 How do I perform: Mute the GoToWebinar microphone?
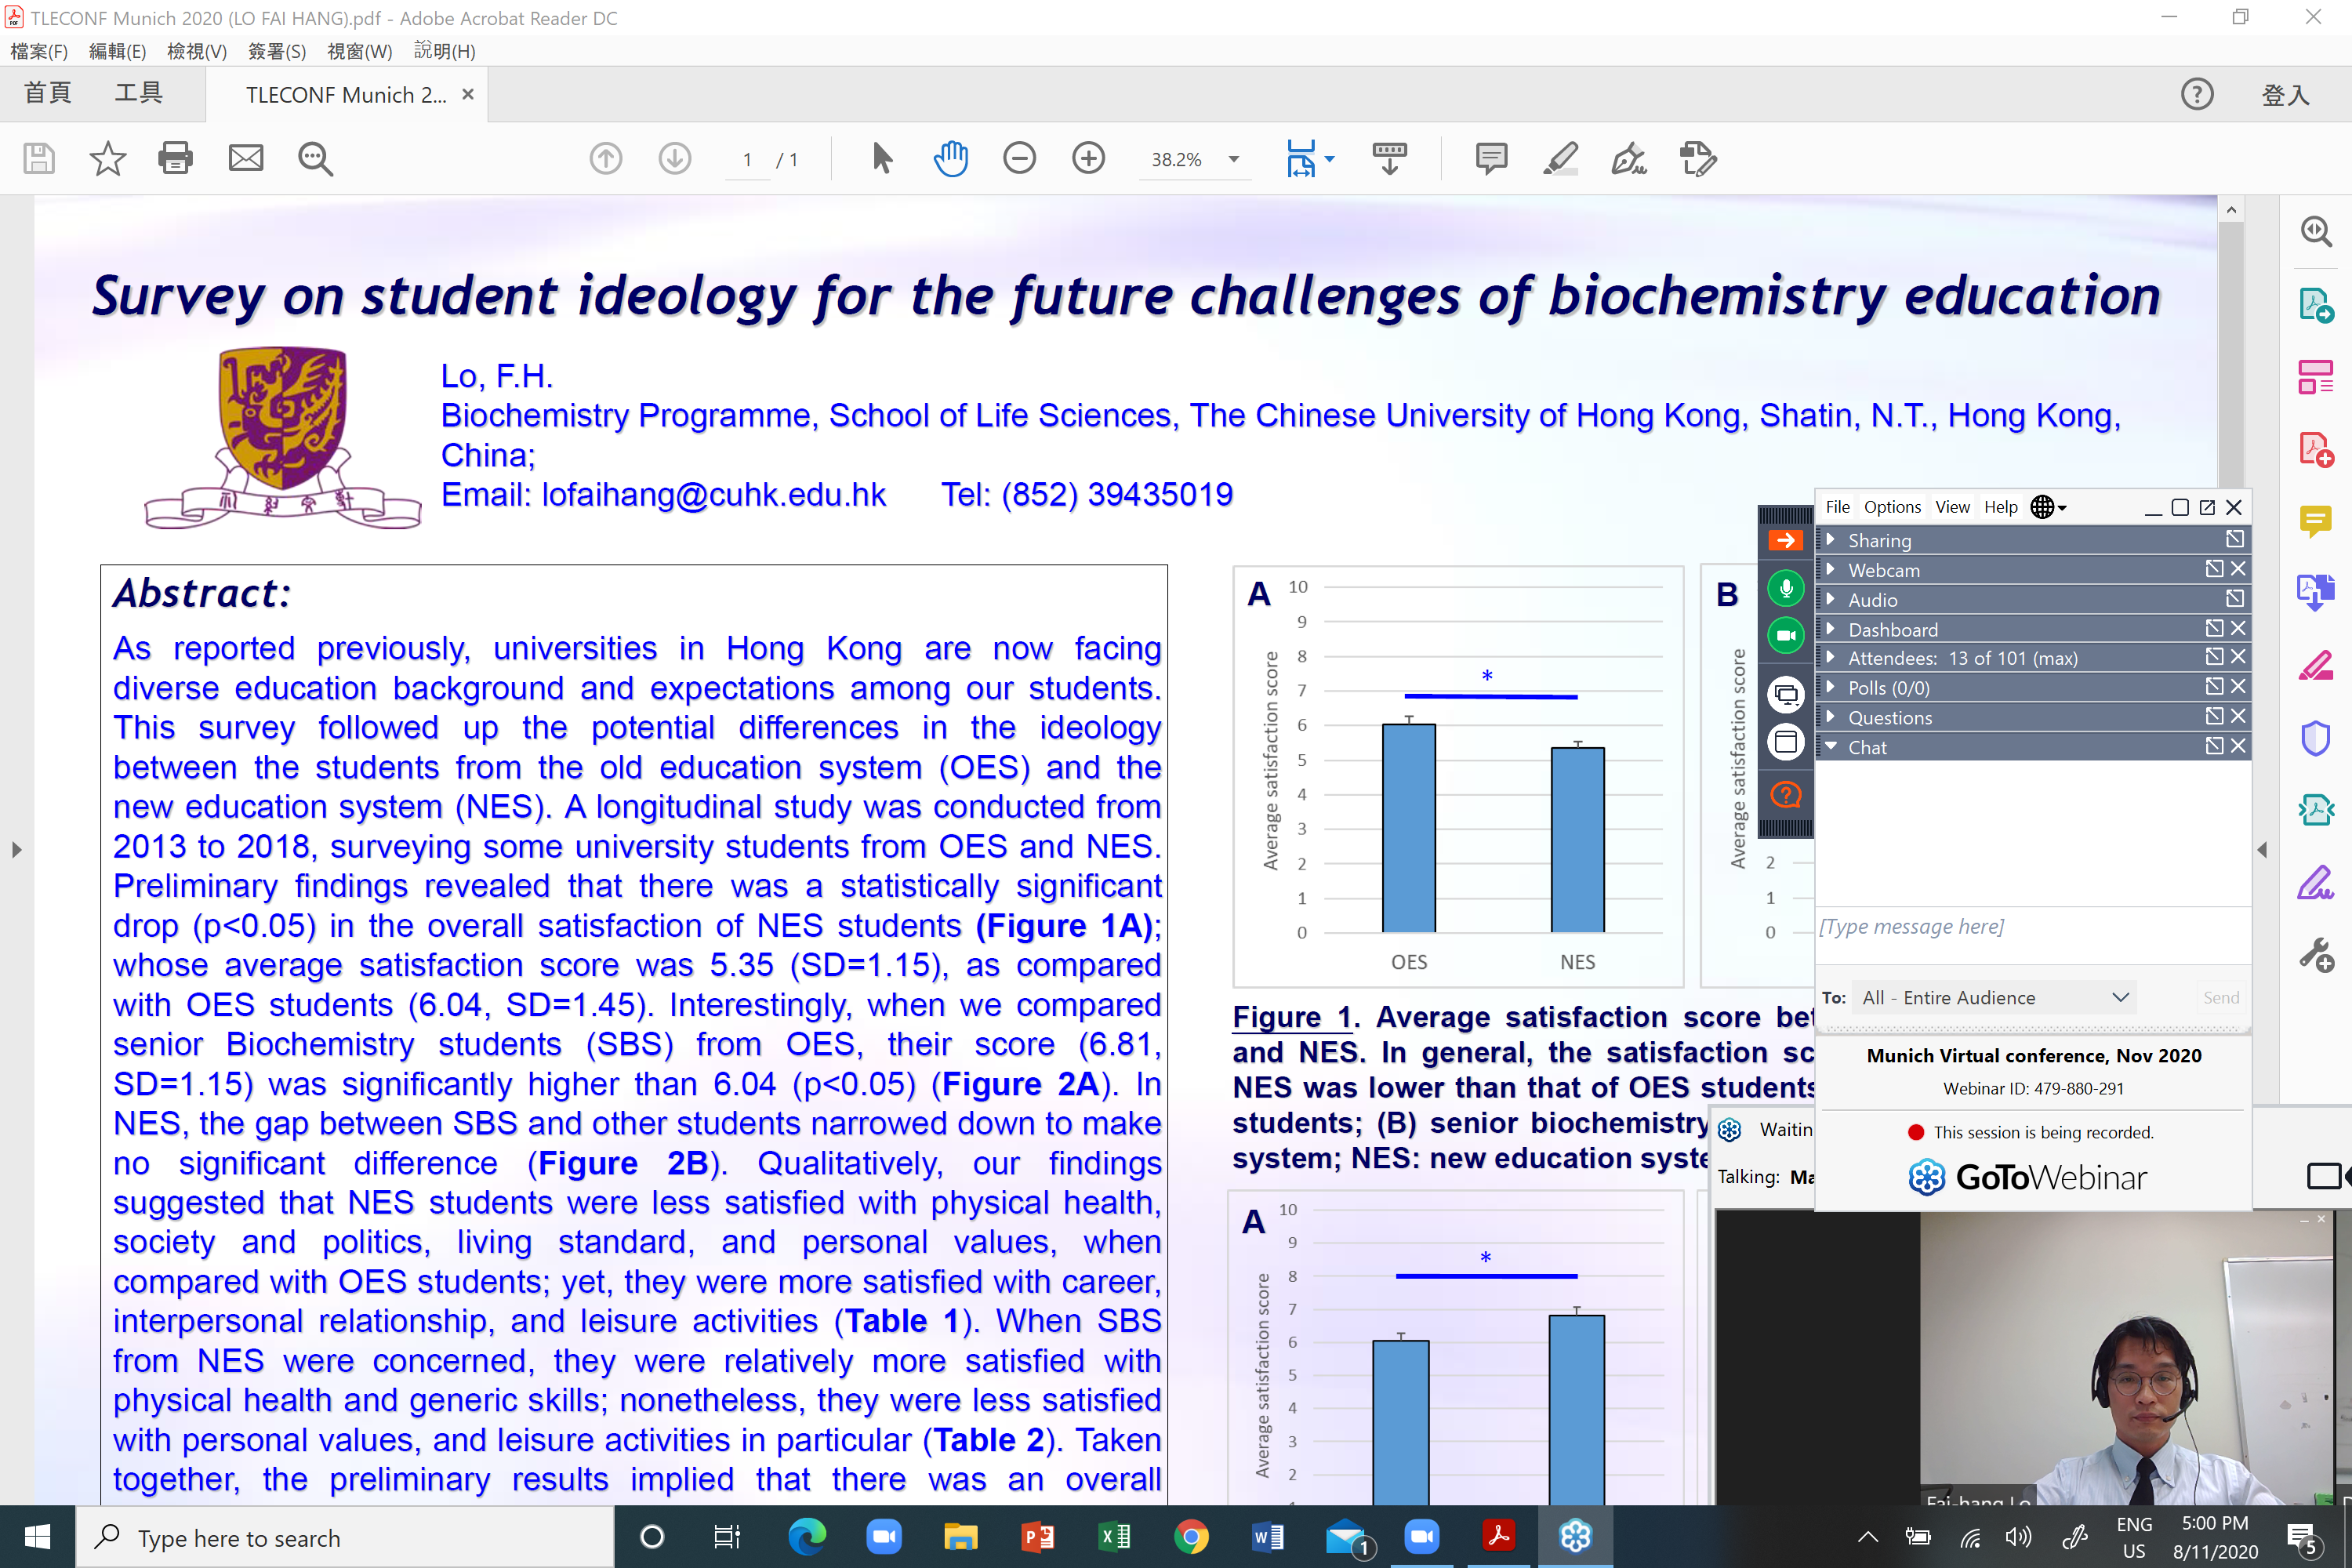(1785, 588)
